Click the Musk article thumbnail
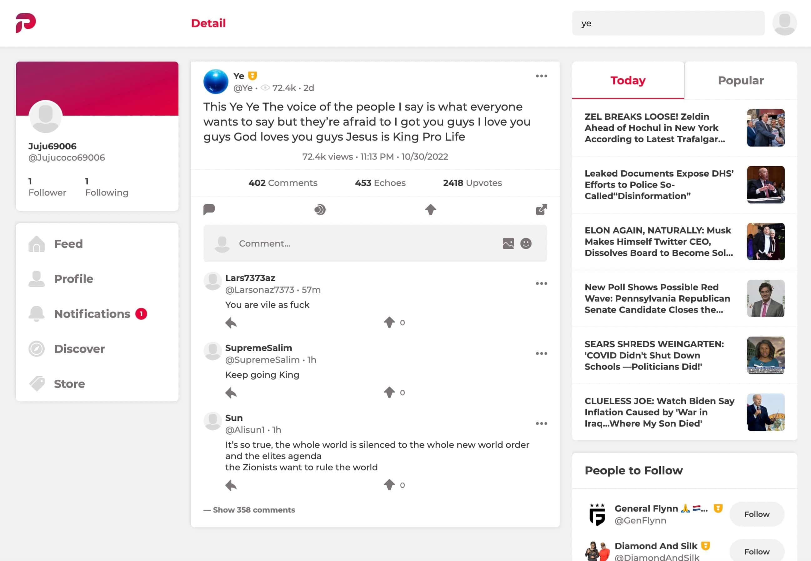The height and width of the screenshot is (561, 811). tap(766, 242)
